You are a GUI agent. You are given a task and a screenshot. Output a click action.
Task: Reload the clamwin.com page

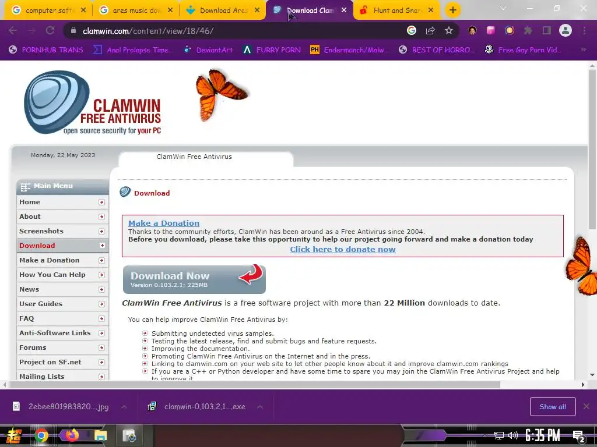[x=50, y=30]
